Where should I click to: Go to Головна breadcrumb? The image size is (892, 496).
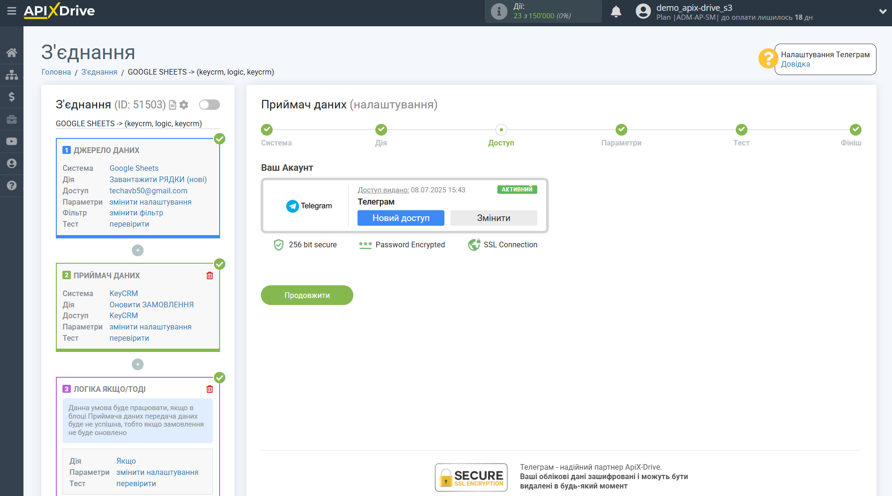coord(56,72)
